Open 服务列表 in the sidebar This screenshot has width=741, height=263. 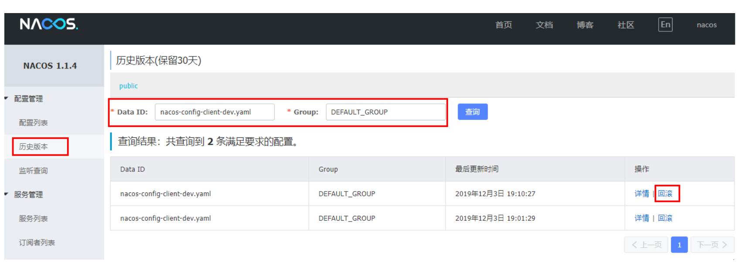click(33, 219)
